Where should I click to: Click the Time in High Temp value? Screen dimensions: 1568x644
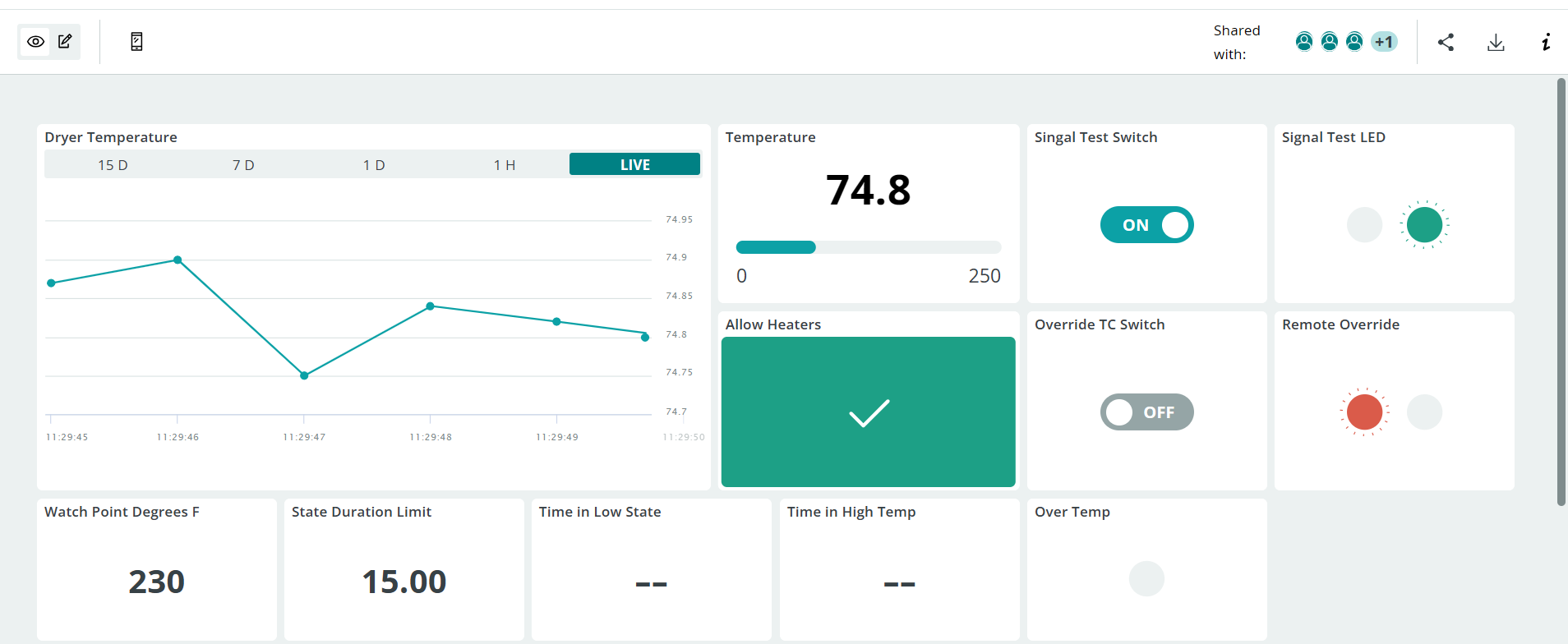pos(899,584)
